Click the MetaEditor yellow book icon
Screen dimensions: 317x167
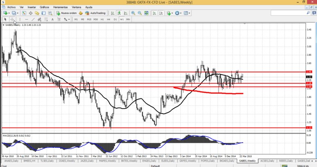click(x=81, y=13)
